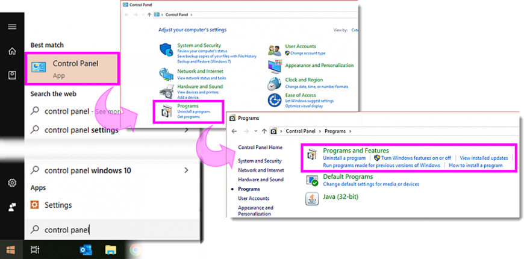Viewport: 524px width, 259px height.
Task: Expand the Control Panel breadcrumb chevron in Programs window
Action: pyautogui.click(x=320, y=131)
